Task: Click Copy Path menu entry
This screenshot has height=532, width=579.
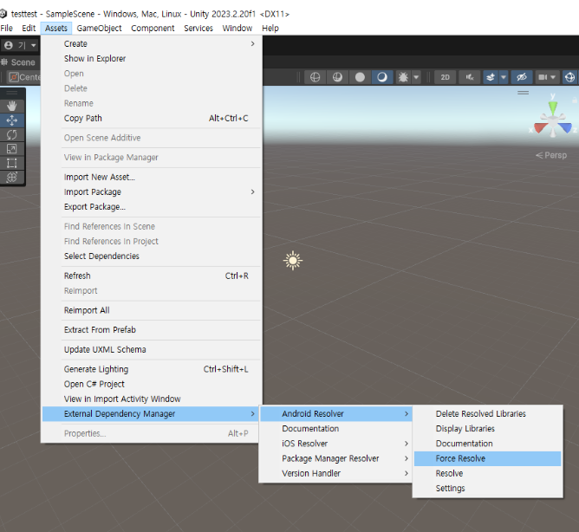Action: [152, 118]
